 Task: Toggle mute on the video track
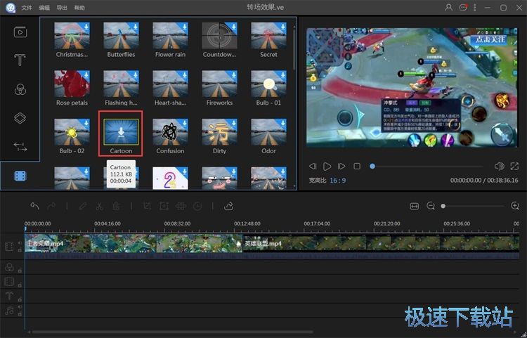tap(20, 242)
